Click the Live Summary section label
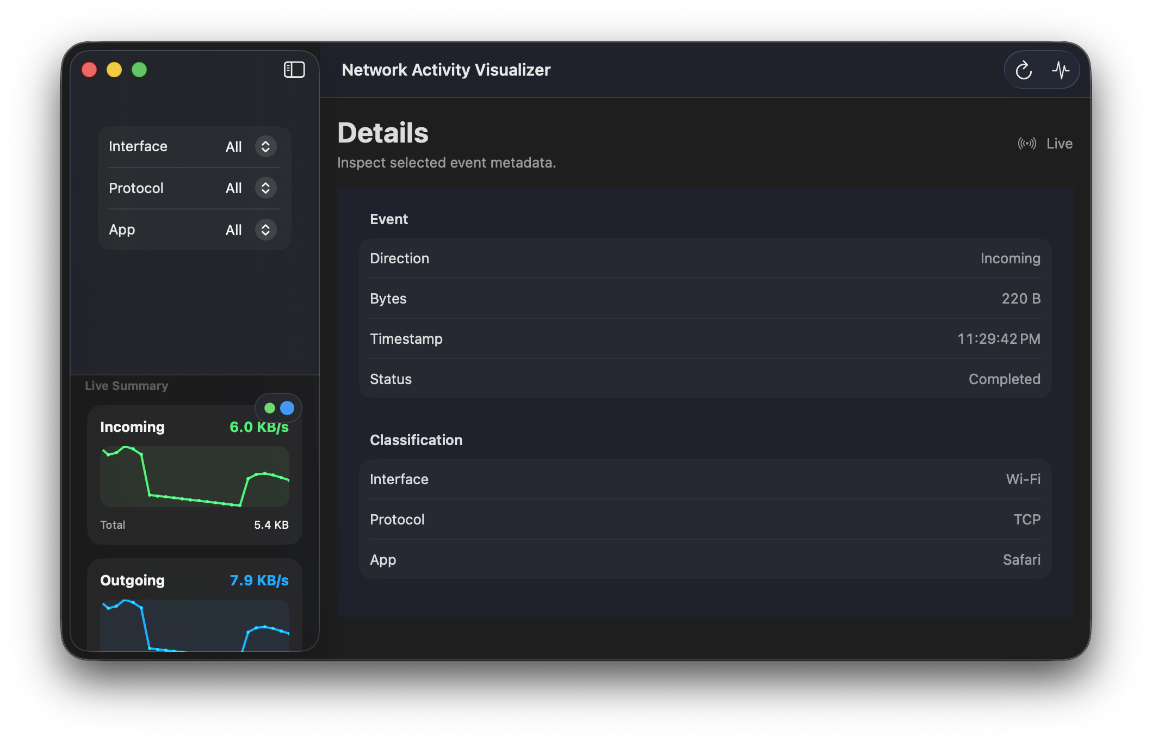This screenshot has height=741, width=1152. (x=126, y=386)
